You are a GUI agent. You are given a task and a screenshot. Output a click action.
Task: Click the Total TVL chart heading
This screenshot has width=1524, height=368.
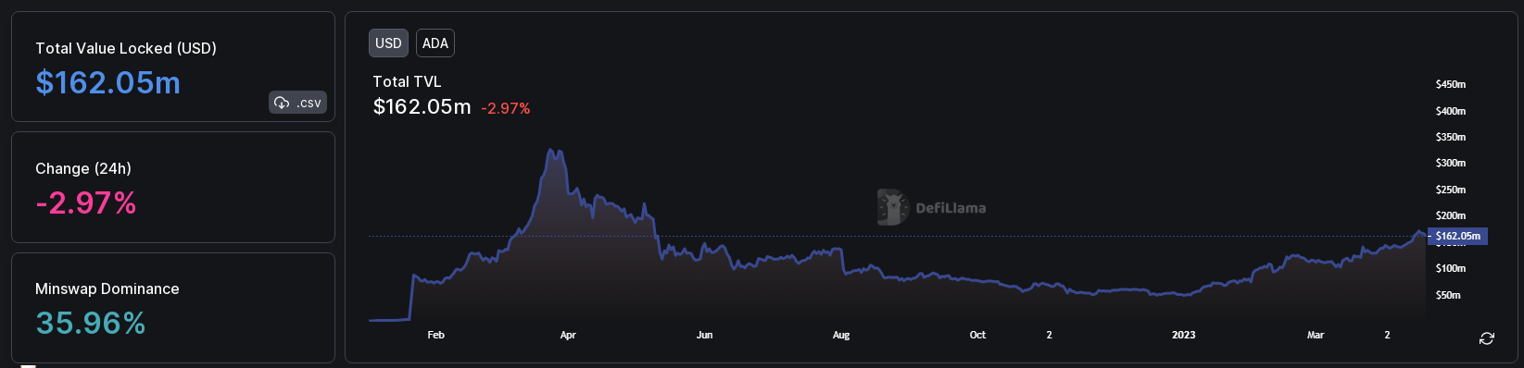point(407,81)
